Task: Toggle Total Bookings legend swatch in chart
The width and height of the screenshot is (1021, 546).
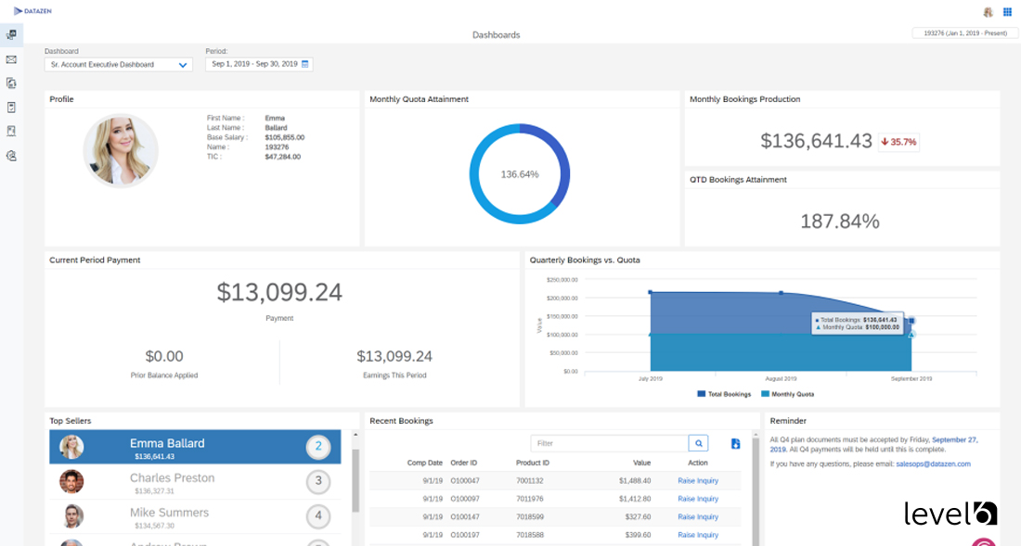Action: point(702,394)
